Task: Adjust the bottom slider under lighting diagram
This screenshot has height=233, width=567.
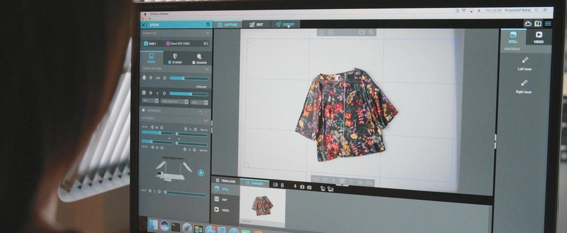Action: coord(186,193)
